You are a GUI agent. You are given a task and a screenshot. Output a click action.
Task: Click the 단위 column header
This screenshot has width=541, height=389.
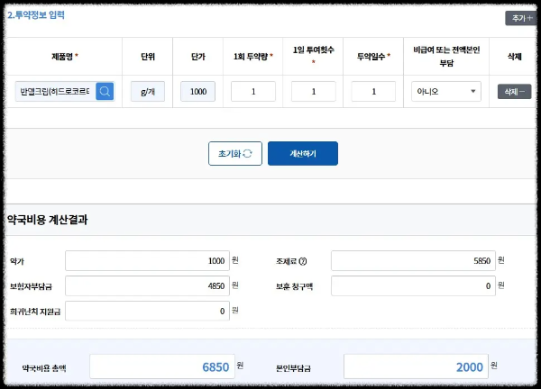click(148, 57)
